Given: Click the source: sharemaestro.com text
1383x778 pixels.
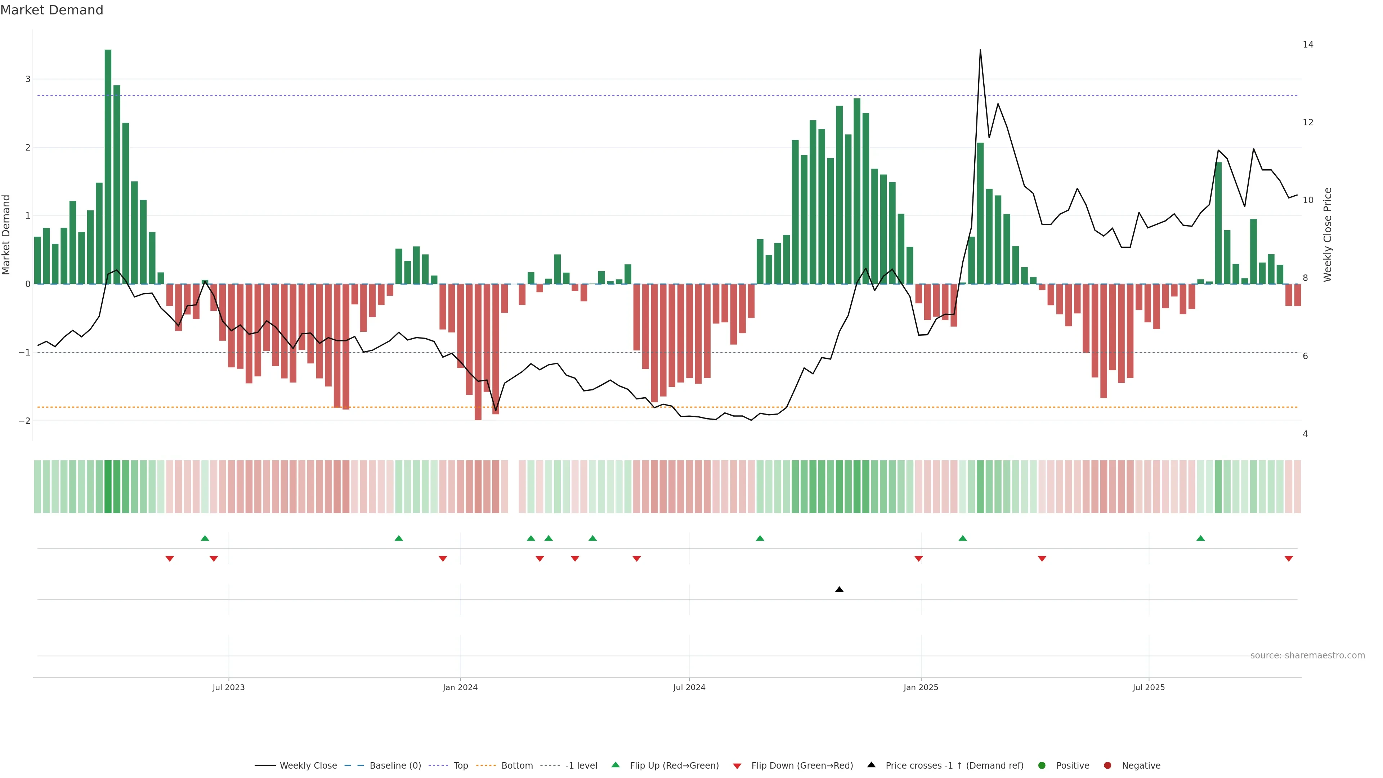Looking at the screenshot, I should point(1307,655).
